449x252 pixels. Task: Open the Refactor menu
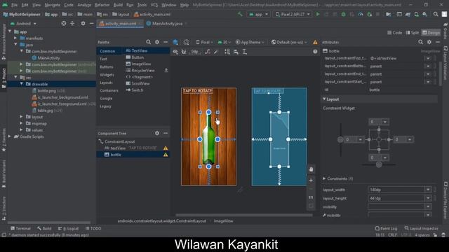click(x=102, y=5)
